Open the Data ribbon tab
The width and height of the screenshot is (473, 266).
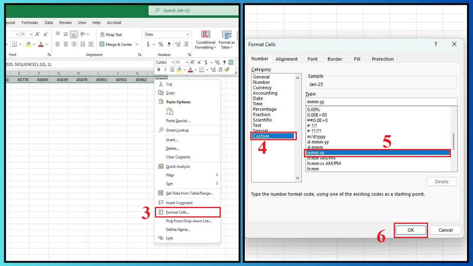click(48, 22)
